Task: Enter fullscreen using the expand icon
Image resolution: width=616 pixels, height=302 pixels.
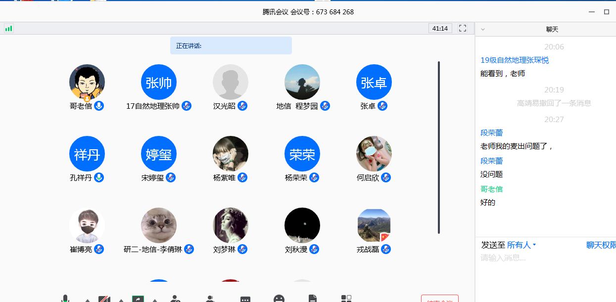Action: tap(462, 28)
